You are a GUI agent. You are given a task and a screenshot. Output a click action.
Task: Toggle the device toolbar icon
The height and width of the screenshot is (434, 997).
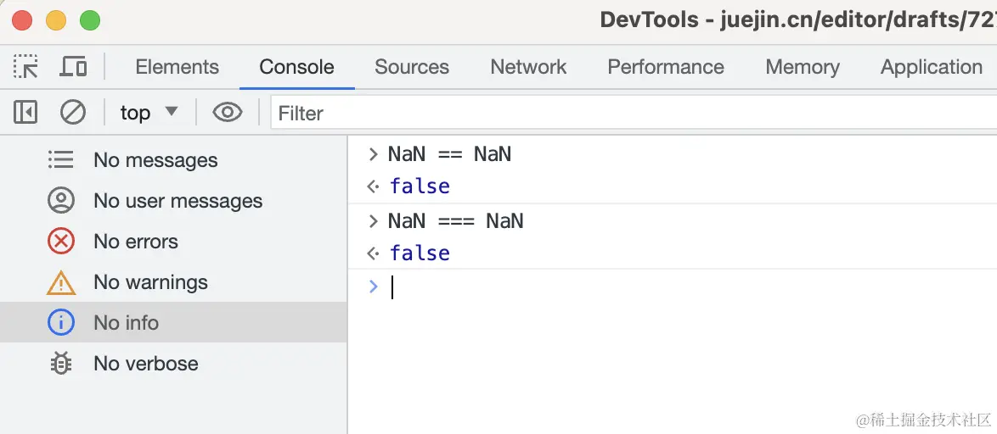(x=74, y=67)
